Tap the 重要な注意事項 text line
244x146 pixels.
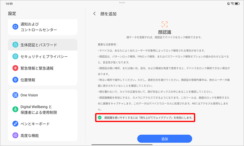(x=108, y=45)
